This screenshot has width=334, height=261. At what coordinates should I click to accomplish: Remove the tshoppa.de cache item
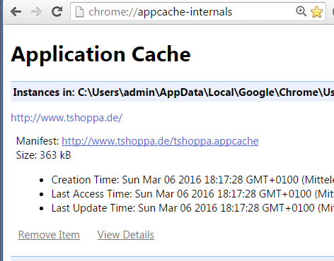coord(49,235)
